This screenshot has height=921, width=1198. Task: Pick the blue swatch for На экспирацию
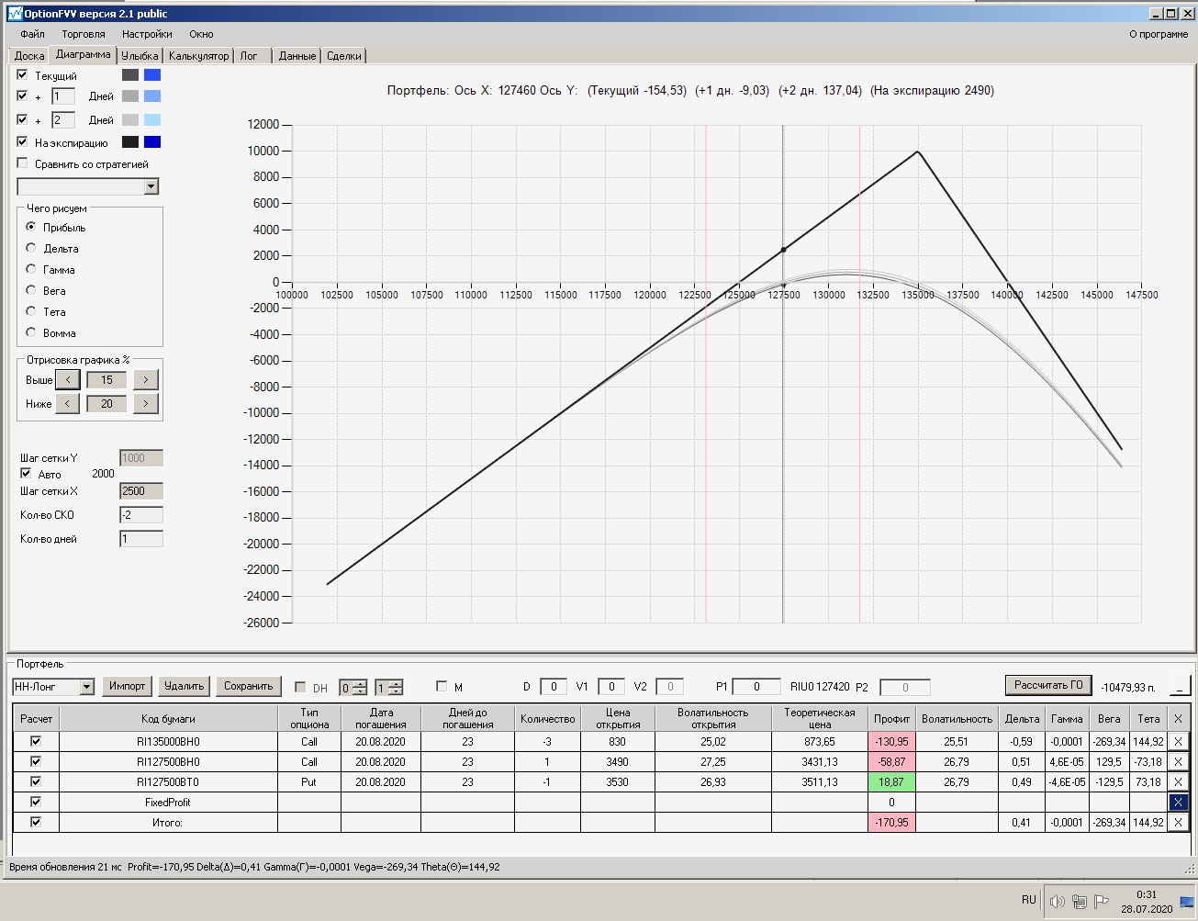[152, 142]
